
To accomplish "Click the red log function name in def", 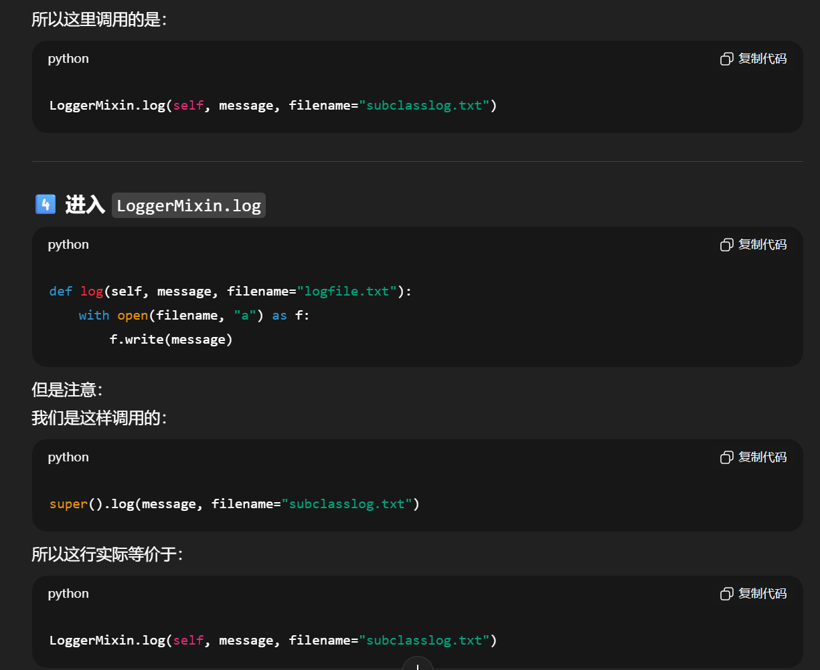I will [91, 292].
